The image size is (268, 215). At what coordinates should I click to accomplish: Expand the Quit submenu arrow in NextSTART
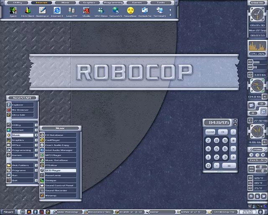click(x=36, y=181)
